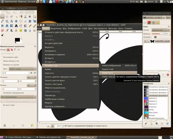Open the Фильтры menu in the menu bar
Viewport: 173px width, 139px height.
(x=112, y=29)
